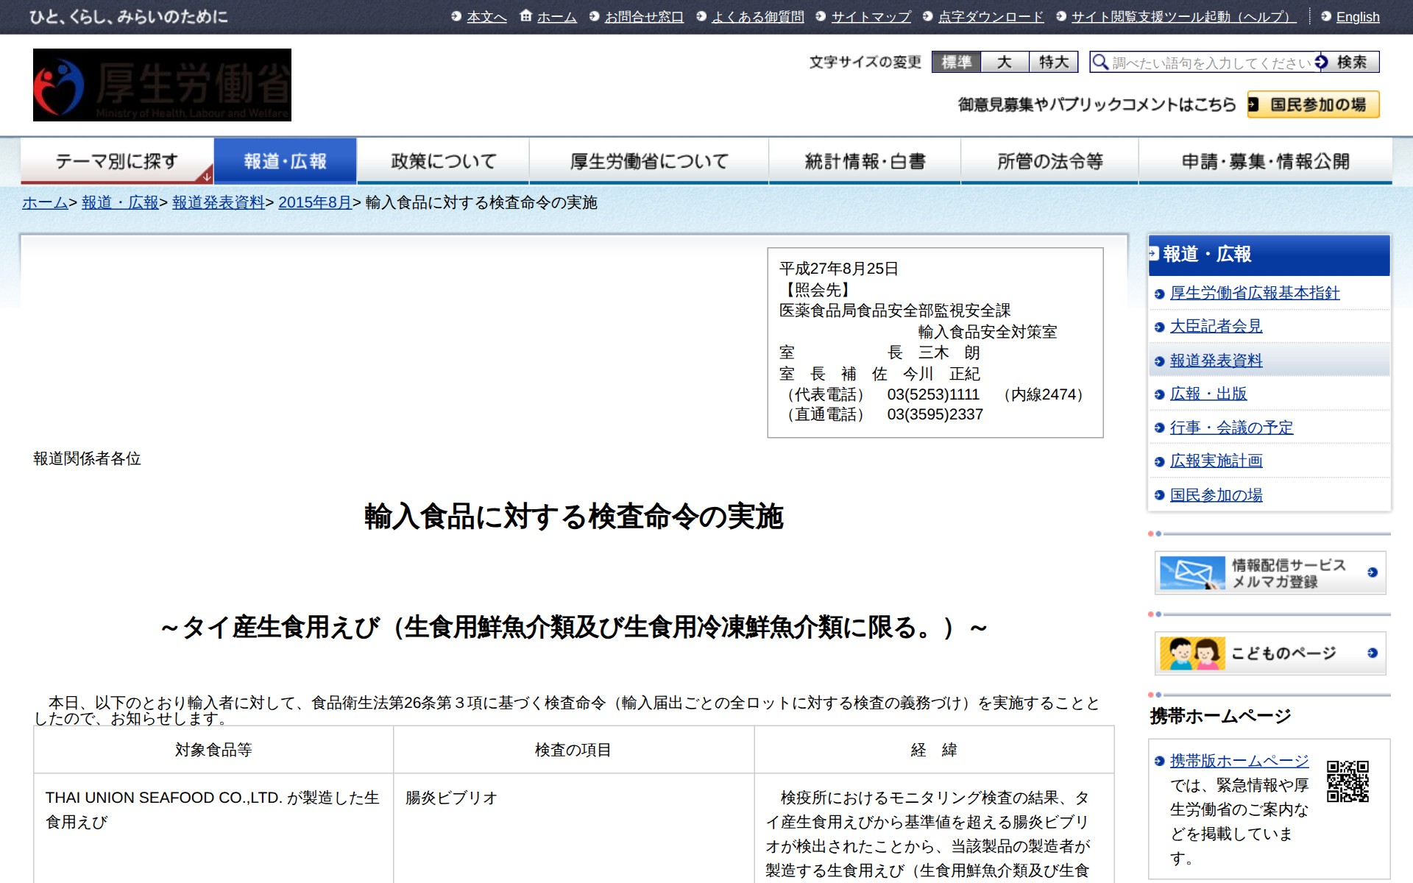The width and height of the screenshot is (1413, 883).
Task: Enable the 特大 extra-large text size
Action: [1052, 63]
